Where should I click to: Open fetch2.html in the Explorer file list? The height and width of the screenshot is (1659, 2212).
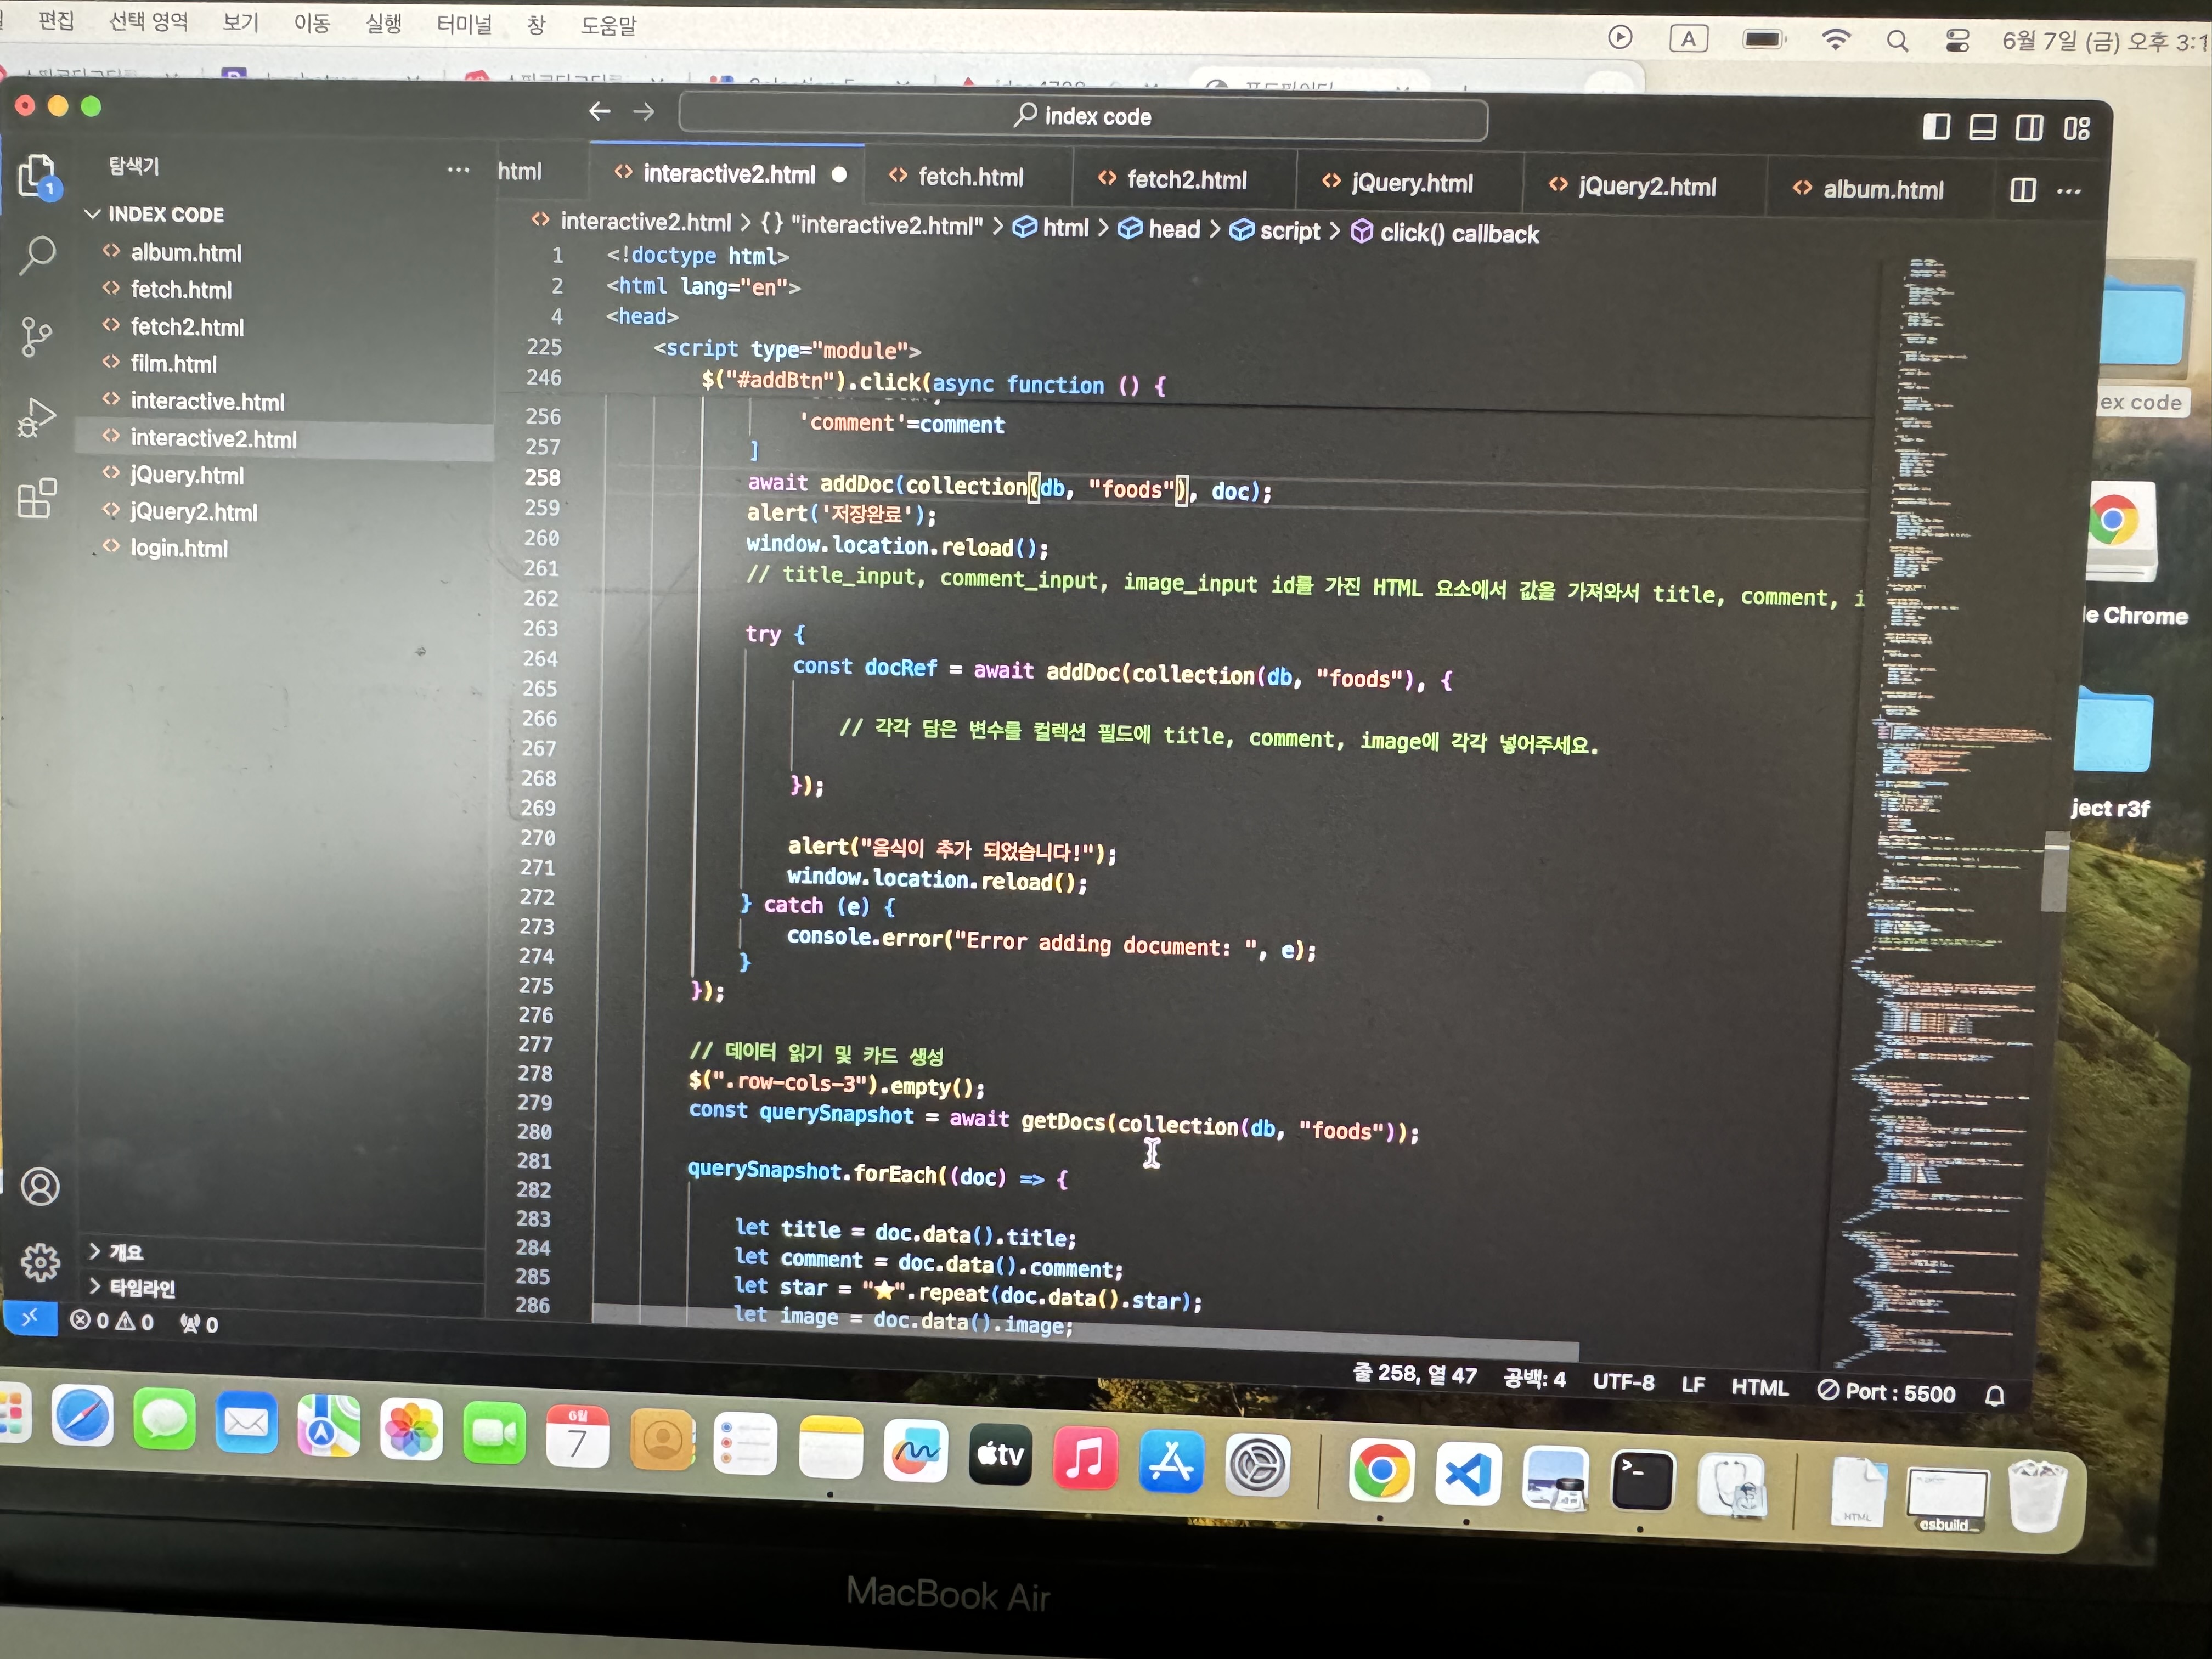point(187,328)
